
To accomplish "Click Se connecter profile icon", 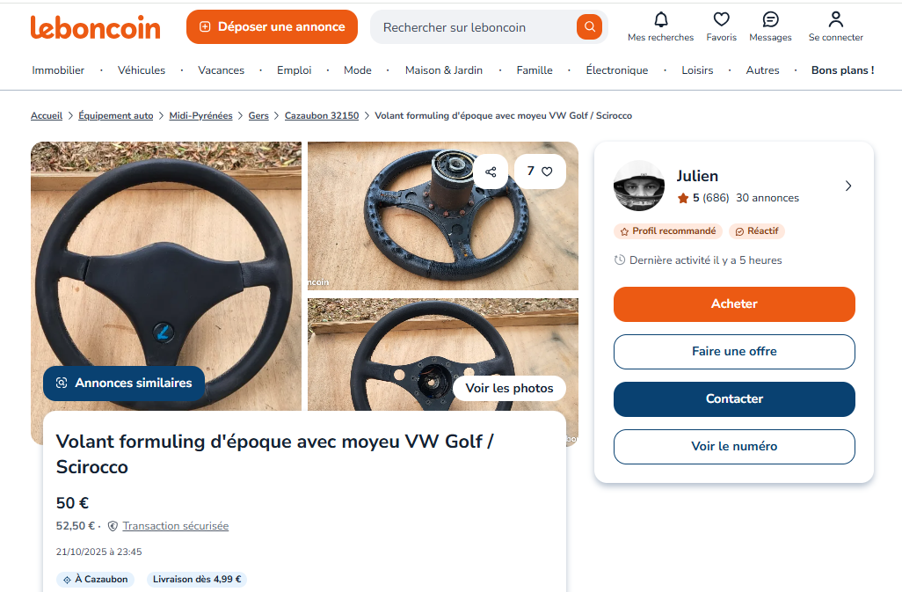I will 835,19.
